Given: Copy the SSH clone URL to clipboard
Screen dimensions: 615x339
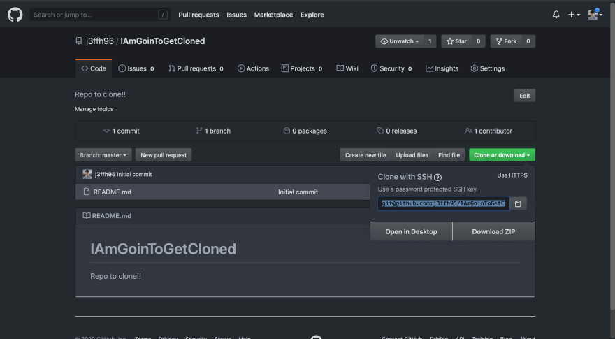Looking at the screenshot, I should pos(518,203).
